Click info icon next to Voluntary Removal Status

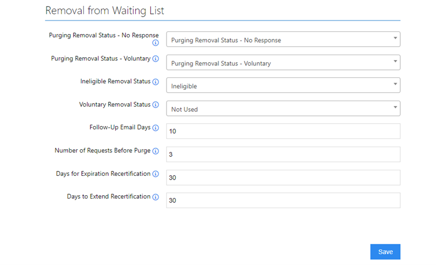(x=155, y=105)
